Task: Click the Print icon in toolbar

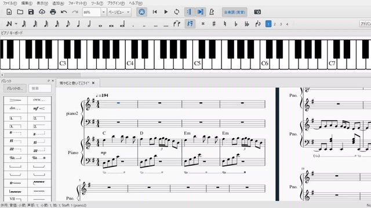Action: (x=53, y=12)
